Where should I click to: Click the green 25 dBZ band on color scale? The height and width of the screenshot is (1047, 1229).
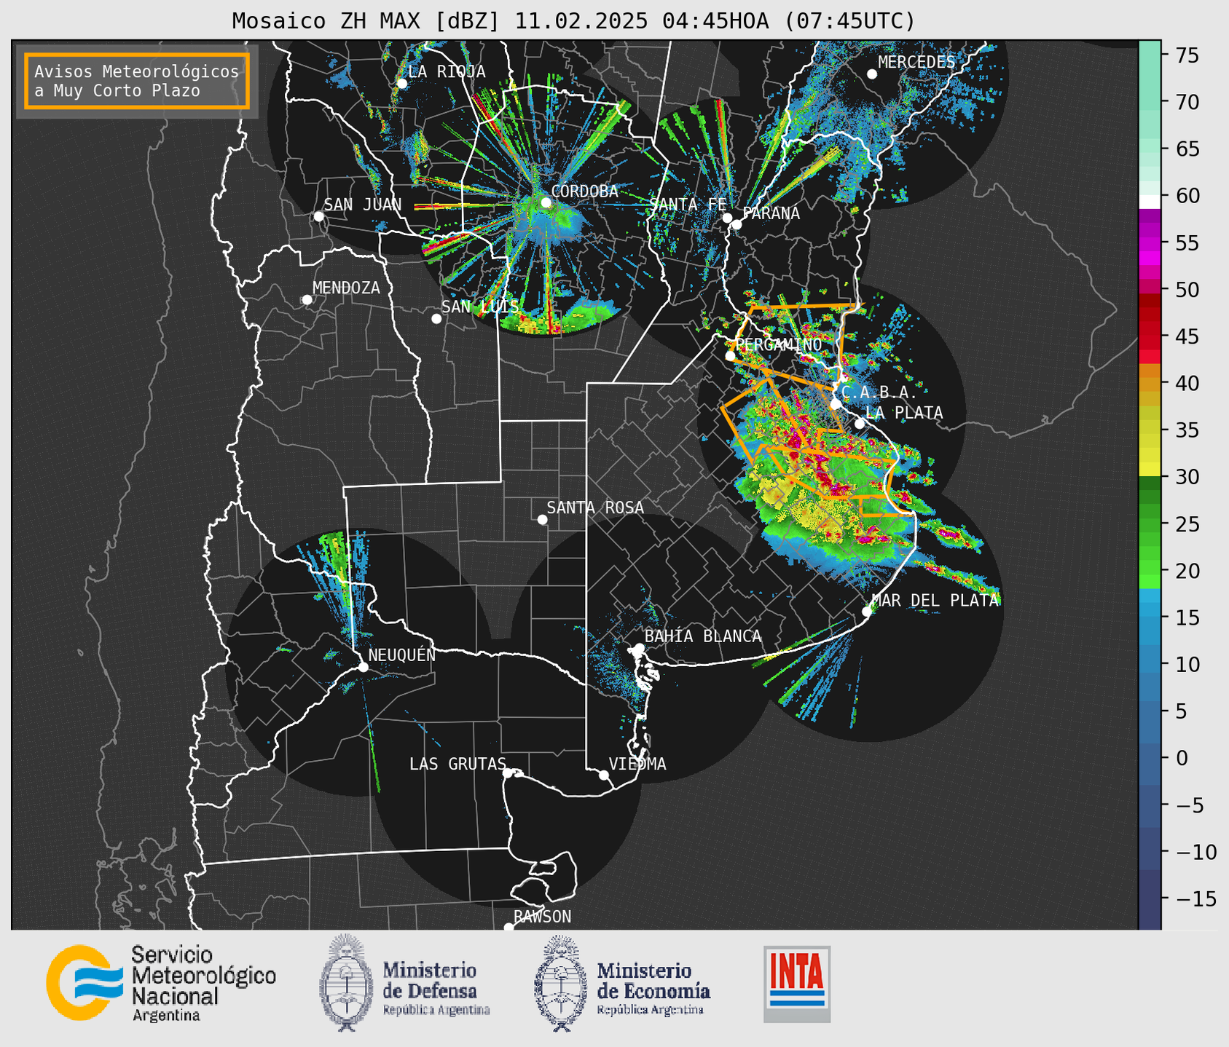[1150, 524]
